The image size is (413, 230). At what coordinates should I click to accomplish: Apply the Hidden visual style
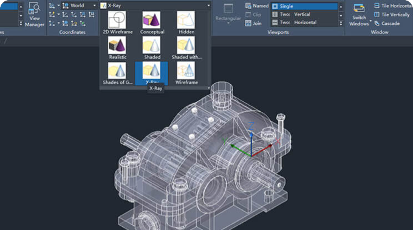click(x=186, y=22)
